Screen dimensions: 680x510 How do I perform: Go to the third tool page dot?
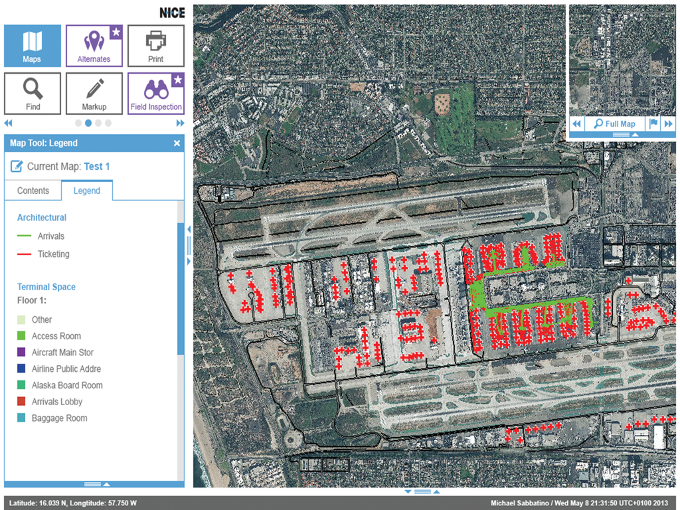[x=98, y=123]
